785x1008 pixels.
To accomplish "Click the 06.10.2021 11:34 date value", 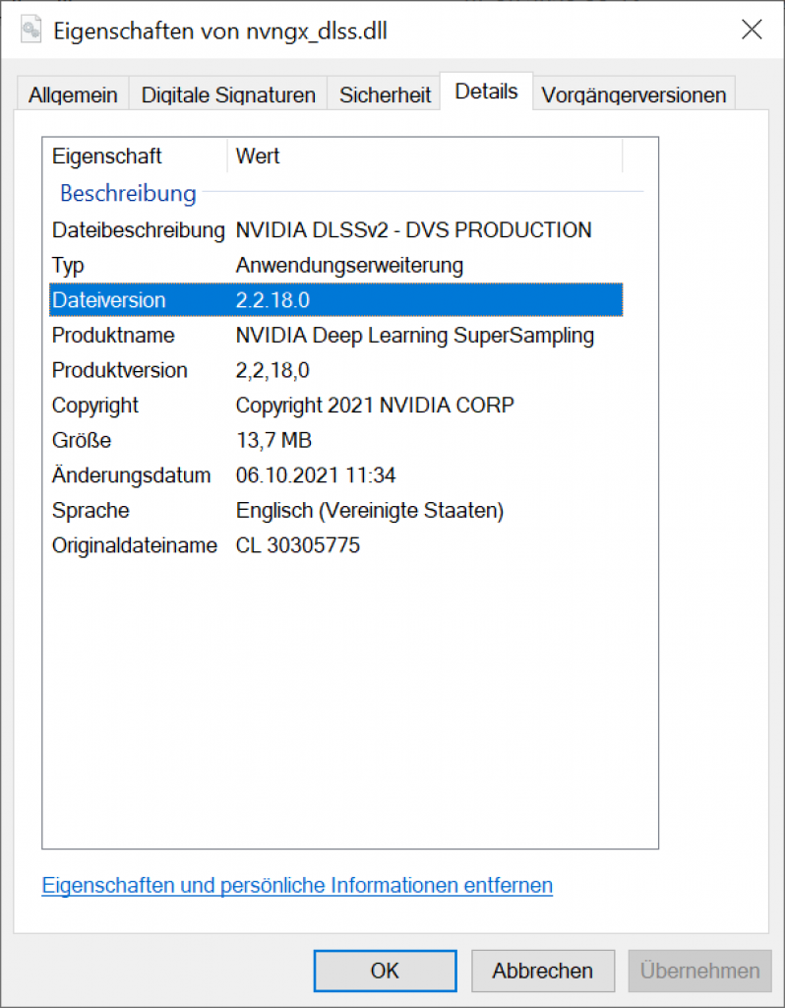I will coord(316,475).
